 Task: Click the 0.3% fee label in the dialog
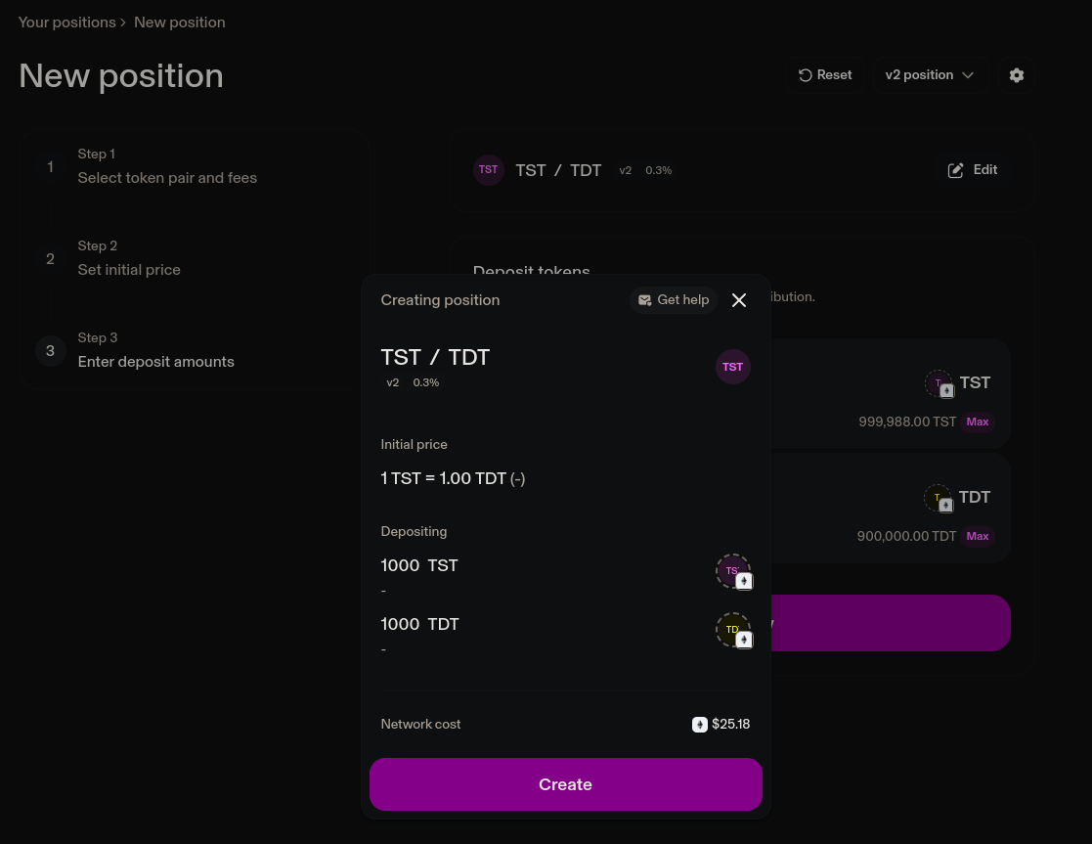(425, 382)
